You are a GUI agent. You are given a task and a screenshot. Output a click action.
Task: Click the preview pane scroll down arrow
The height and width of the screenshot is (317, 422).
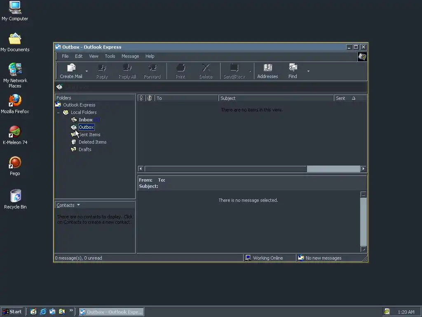pyautogui.click(x=363, y=249)
